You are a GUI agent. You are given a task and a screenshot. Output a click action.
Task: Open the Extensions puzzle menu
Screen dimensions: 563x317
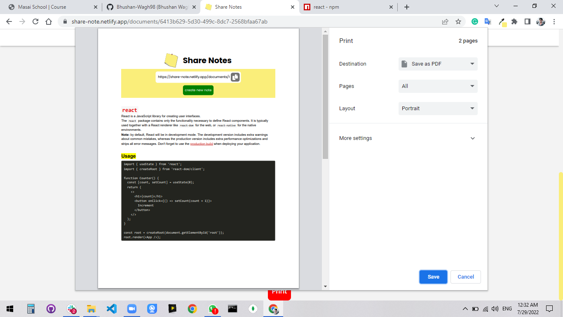tap(514, 21)
